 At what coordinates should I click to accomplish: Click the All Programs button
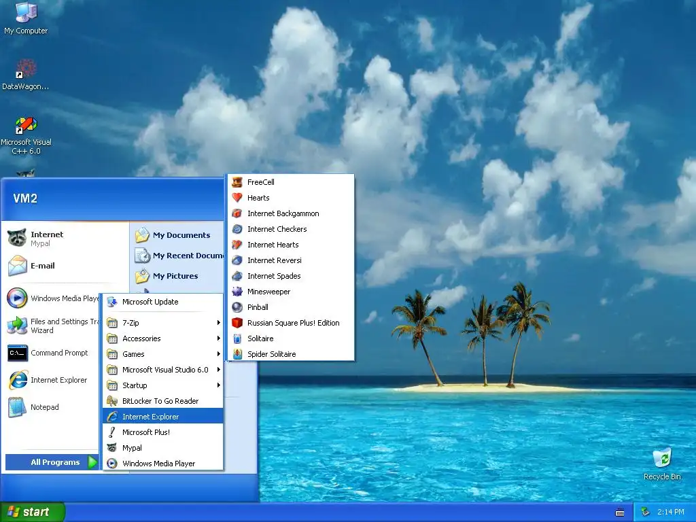pyautogui.click(x=52, y=462)
